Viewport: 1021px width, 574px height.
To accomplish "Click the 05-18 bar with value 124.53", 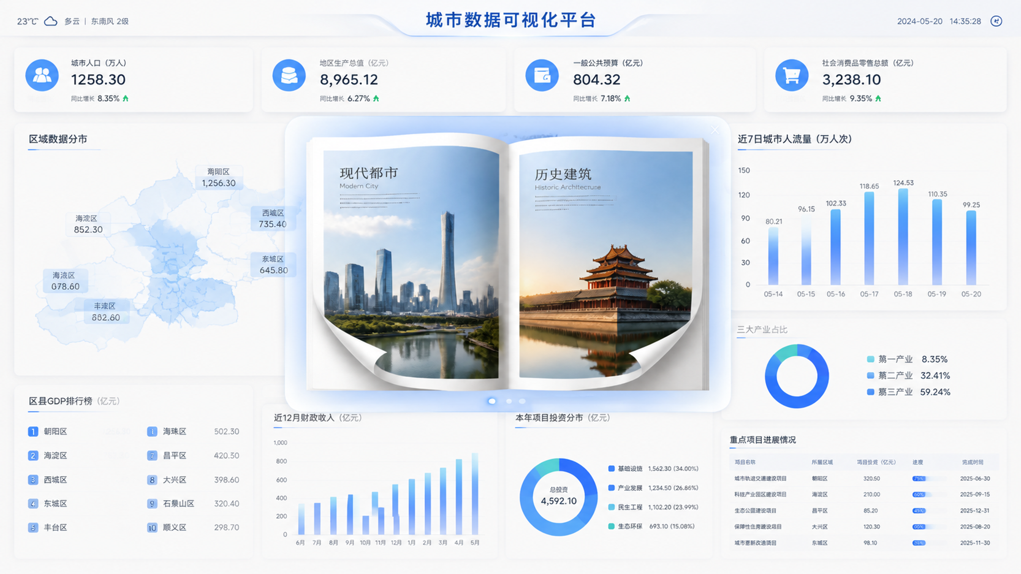I will tap(903, 237).
